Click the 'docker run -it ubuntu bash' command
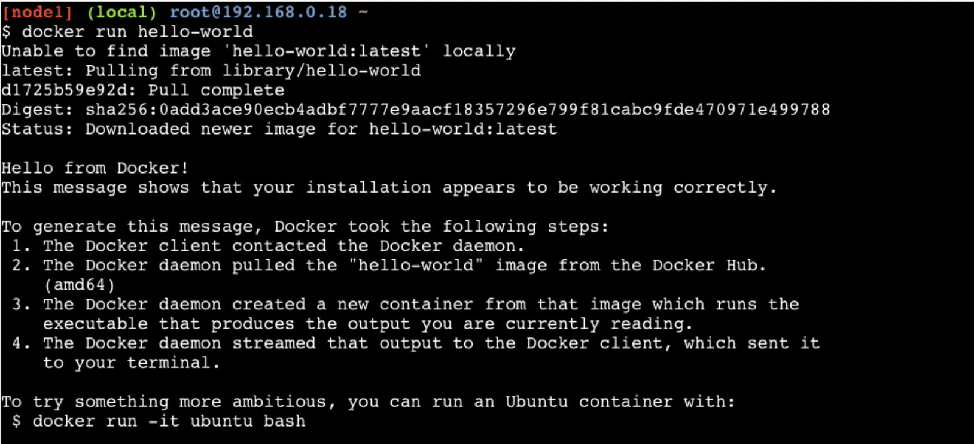The height and width of the screenshot is (444, 974). point(169,421)
